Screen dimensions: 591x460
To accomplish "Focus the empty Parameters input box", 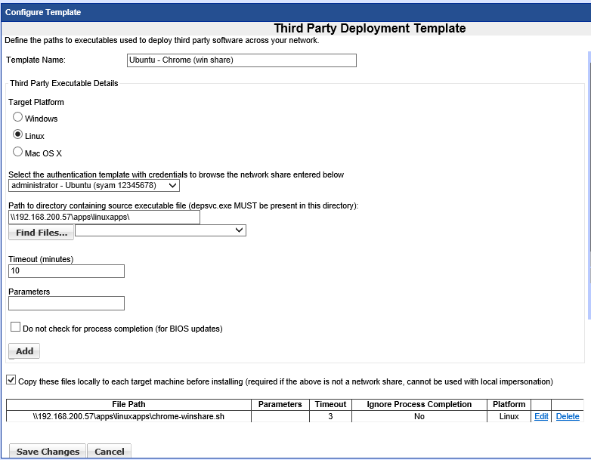I will 67,304.
